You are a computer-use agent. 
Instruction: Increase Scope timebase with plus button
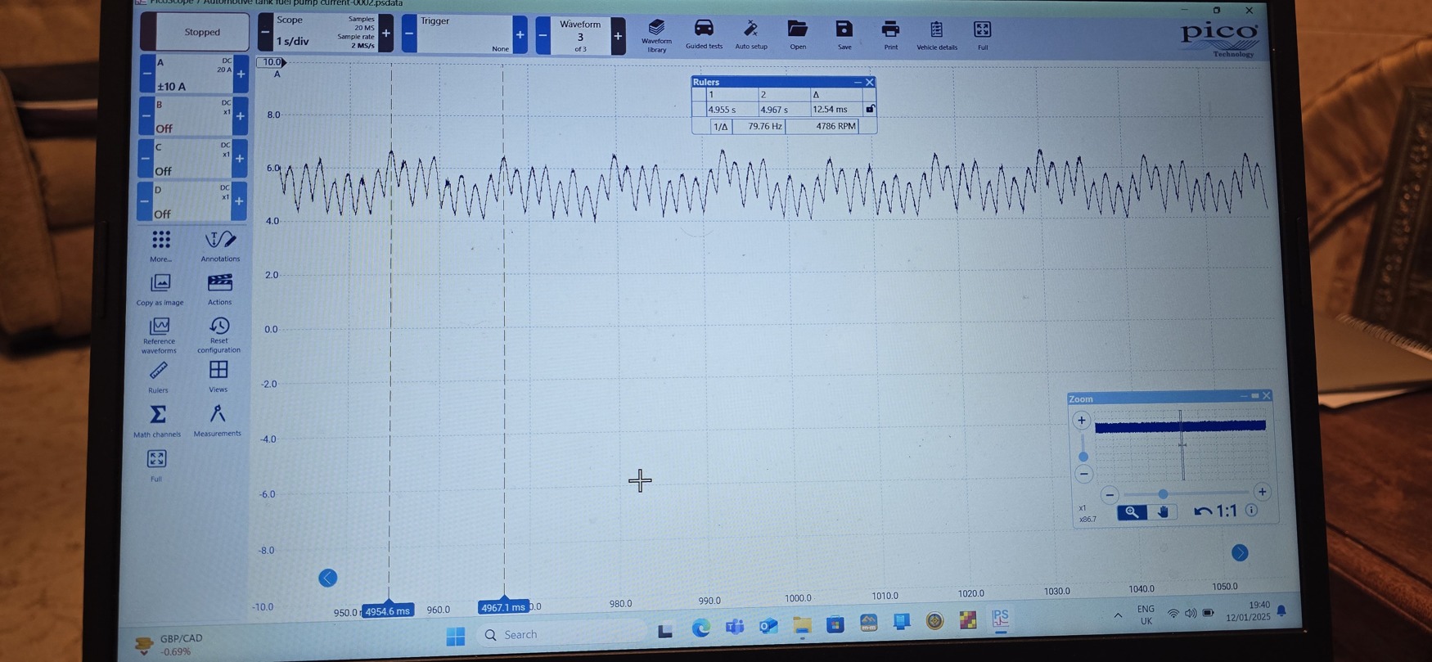tap(386, 34)
